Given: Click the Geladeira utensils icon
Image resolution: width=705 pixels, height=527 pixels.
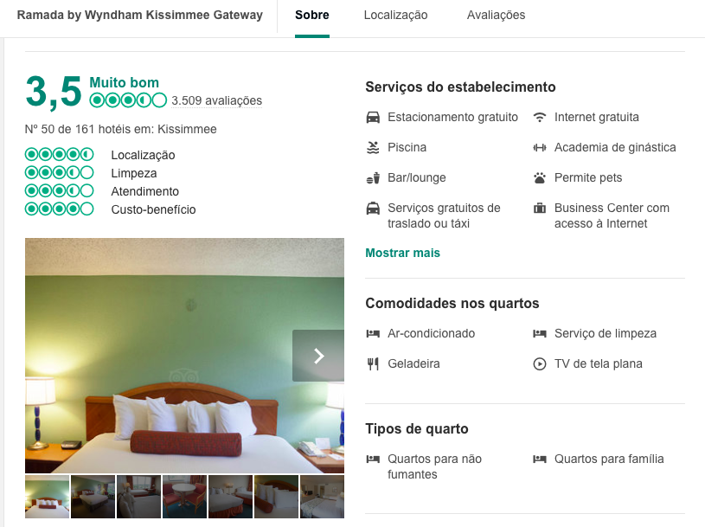Looking at the screenshot, I should [x=374, y=363].
